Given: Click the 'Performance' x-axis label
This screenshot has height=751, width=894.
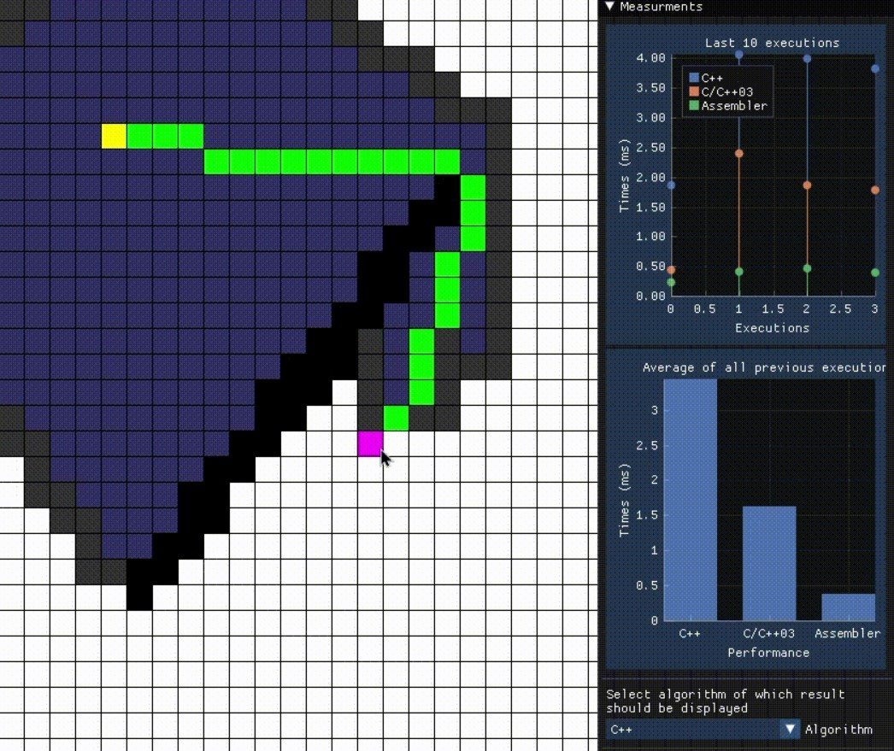Looking at the screenshot, I should [768, 652].
